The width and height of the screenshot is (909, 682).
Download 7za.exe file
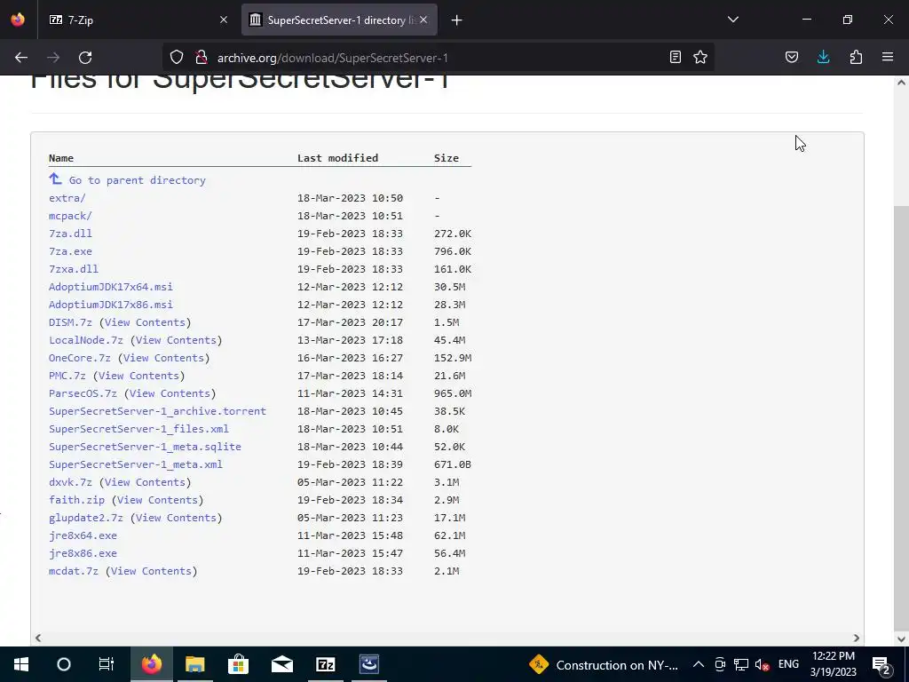tap(70, 251)
